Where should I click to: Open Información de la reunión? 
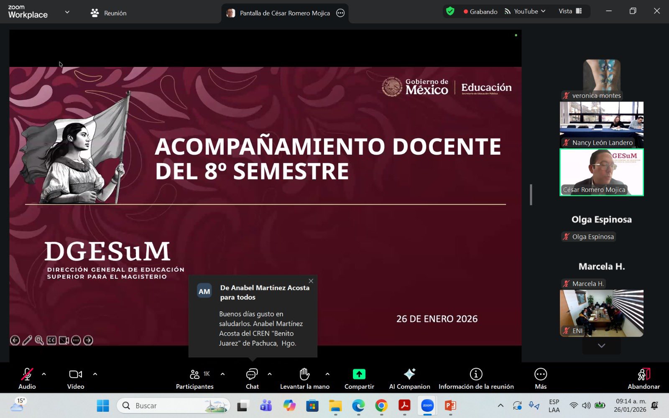click(x=476, y=378)
